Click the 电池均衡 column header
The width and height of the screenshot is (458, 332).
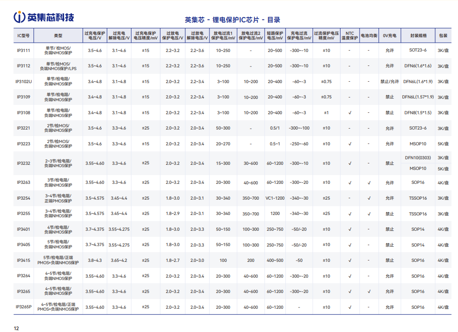(x=369, y=36)
